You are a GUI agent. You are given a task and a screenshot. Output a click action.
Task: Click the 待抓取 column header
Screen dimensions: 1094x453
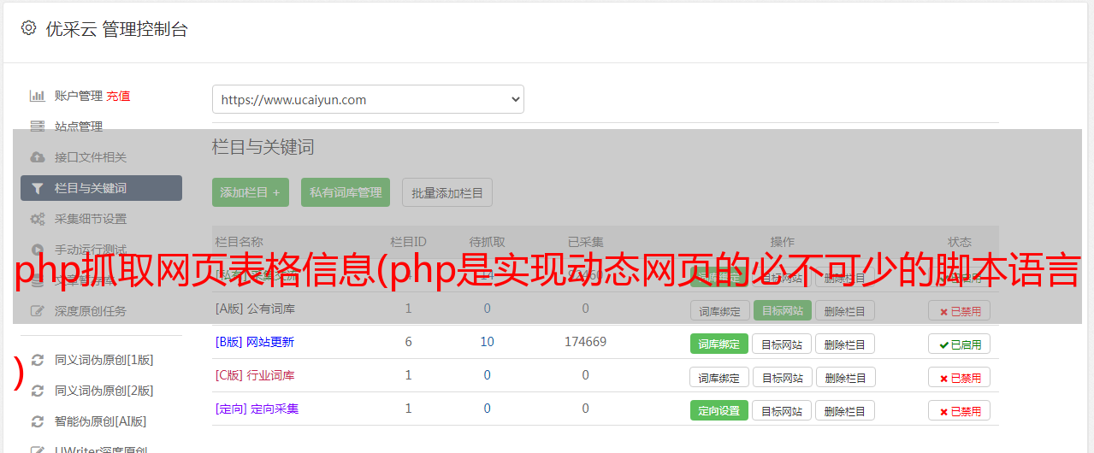pyautogui.click(x=487, y=242)
